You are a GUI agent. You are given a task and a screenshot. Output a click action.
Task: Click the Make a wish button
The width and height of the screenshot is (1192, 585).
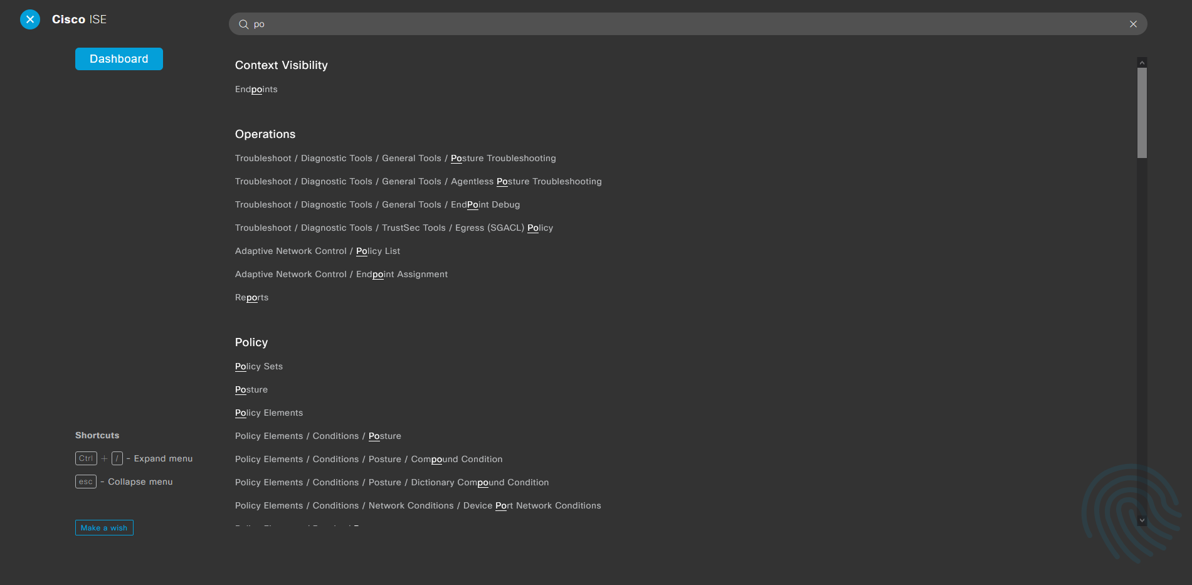coord(104,528)
